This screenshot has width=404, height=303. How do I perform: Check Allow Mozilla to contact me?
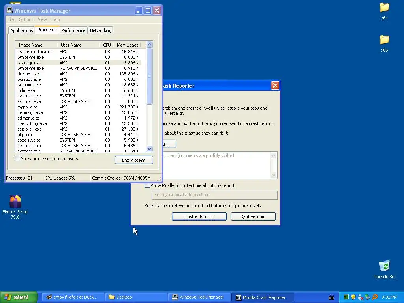pyautogui.click(x=147, y=185)
